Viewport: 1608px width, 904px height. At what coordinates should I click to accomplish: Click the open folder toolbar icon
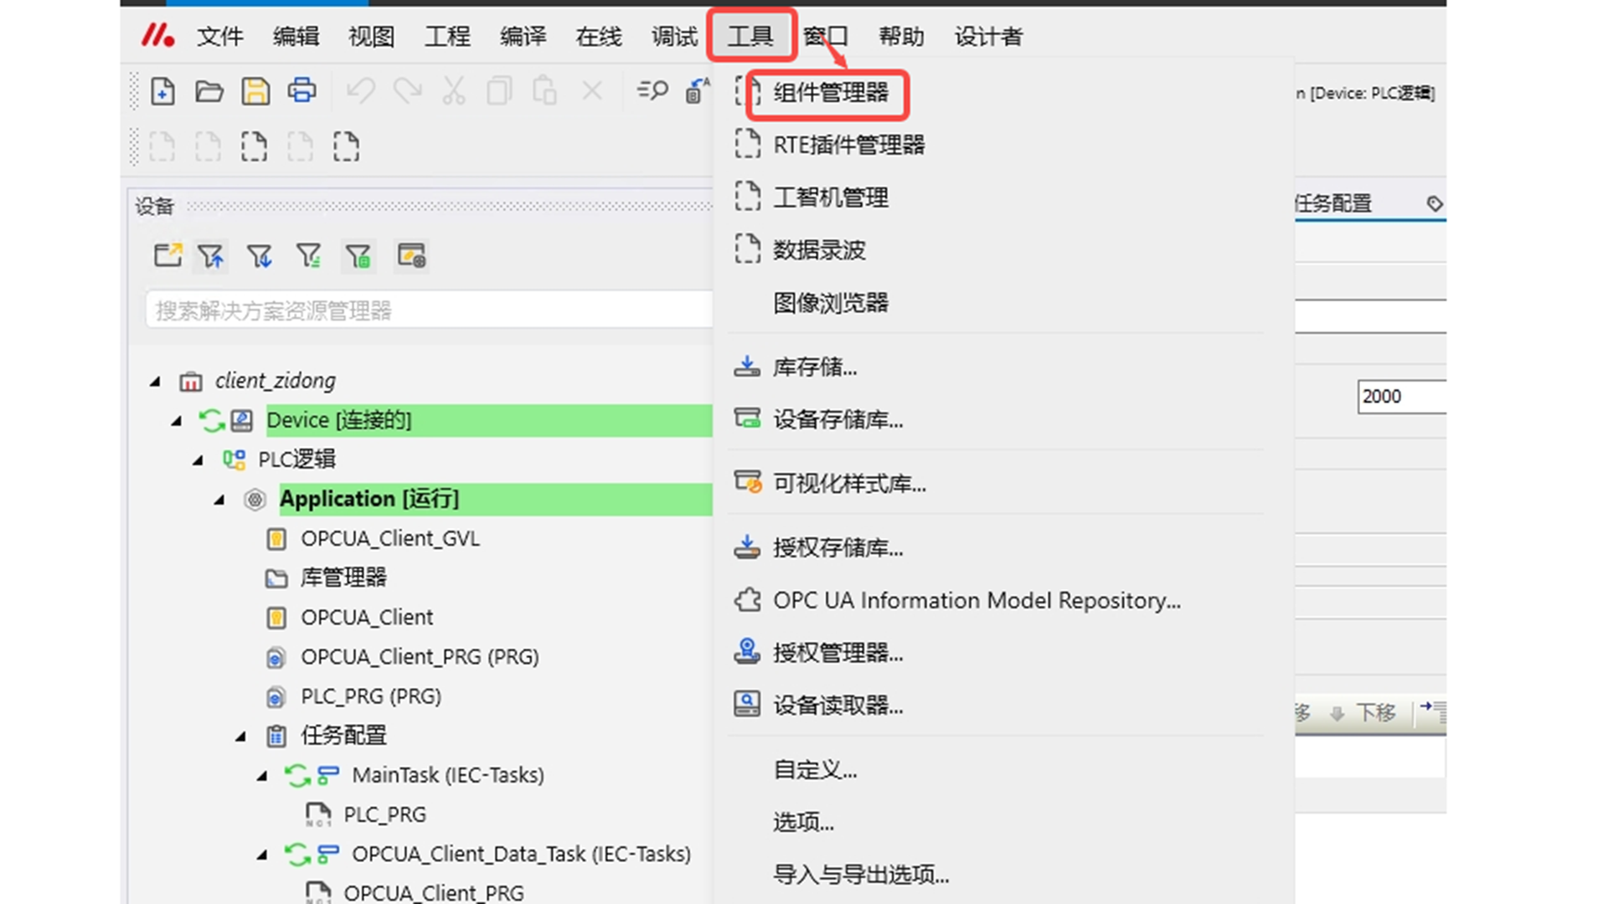coord(209,91)
